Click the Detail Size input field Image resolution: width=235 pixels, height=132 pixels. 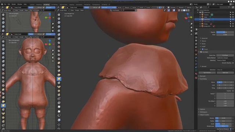pos(225,55)
